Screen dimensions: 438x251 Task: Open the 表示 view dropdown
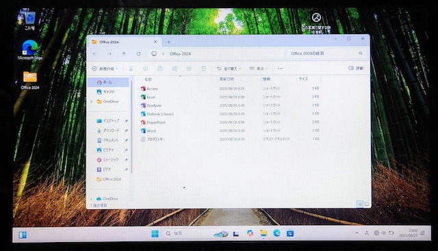coord(259,68)
